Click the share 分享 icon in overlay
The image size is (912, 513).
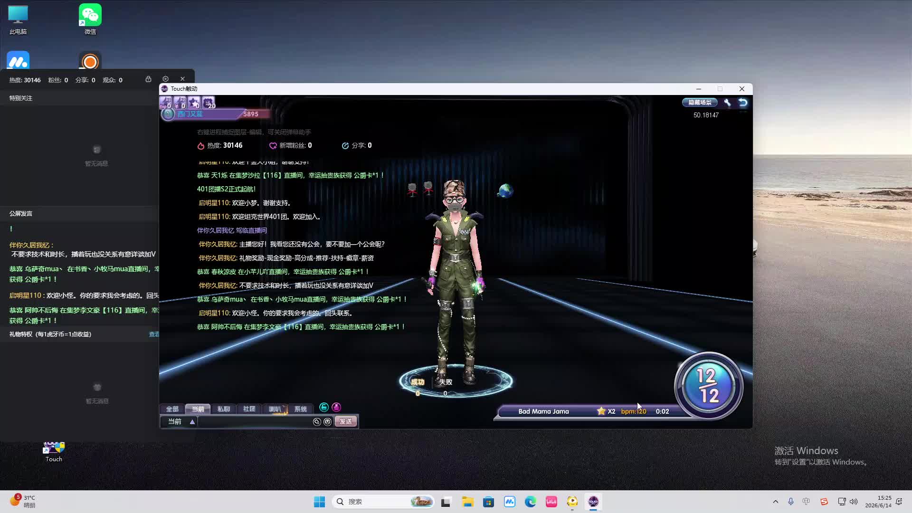click(x=345, y=146)
